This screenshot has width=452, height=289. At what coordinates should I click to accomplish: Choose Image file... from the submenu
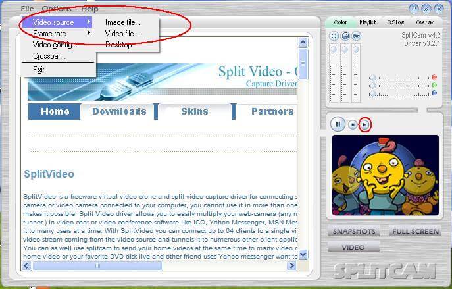pos(122,22)
